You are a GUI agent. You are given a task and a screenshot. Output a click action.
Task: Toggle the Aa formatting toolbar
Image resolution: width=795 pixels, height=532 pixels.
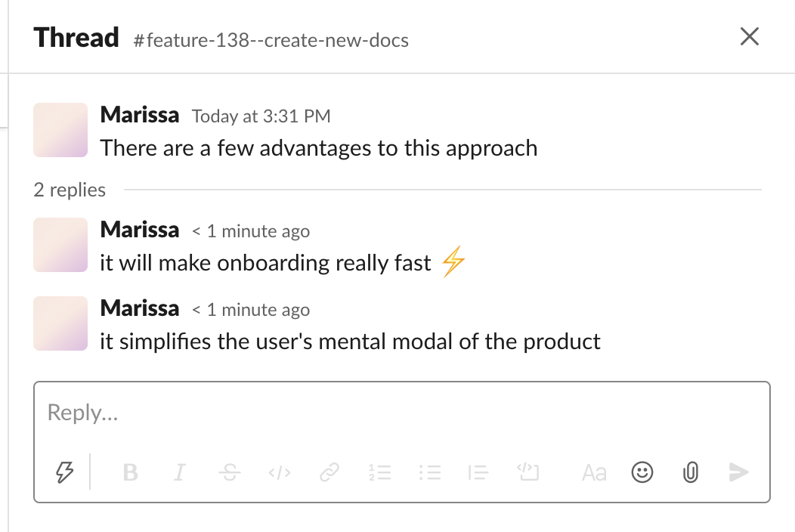pos(594,472)
